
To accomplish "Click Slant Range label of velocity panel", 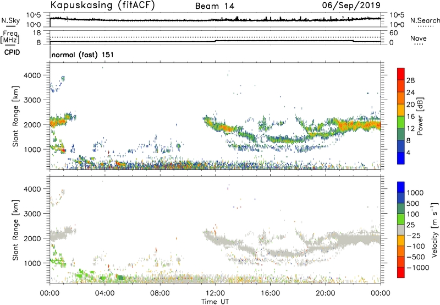I will 15,230.
